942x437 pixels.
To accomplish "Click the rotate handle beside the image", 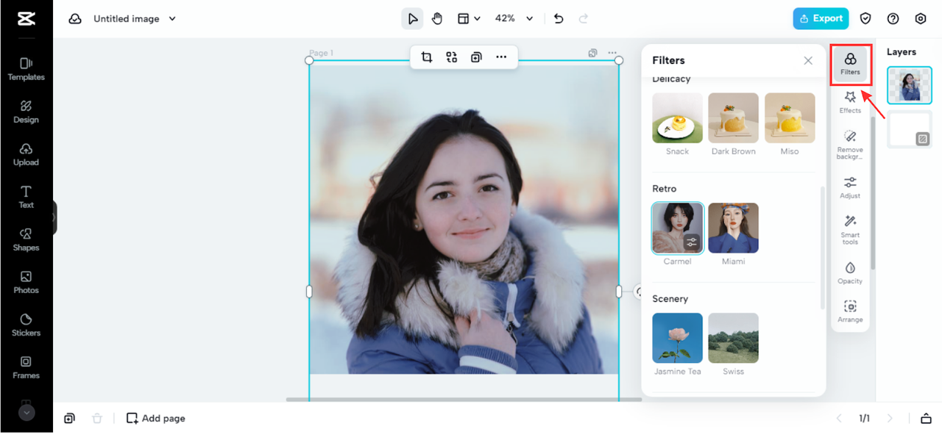I will (x=638, y=292).
